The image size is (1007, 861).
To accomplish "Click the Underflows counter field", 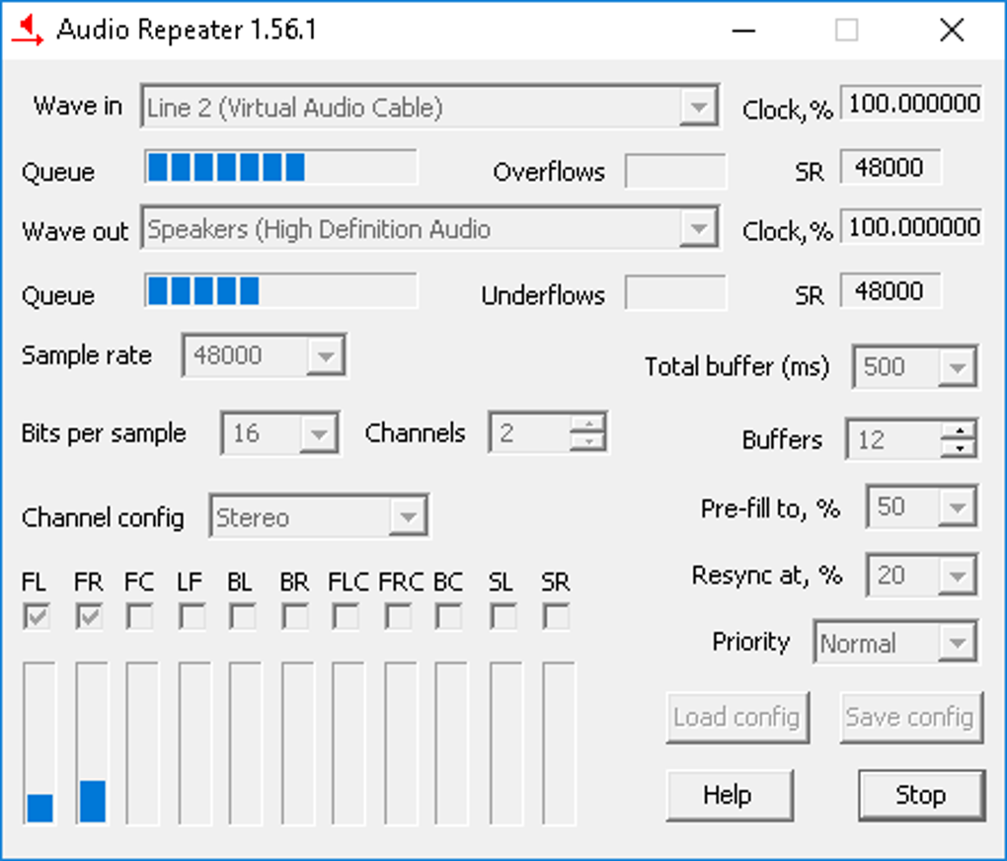I will (675, 293).
